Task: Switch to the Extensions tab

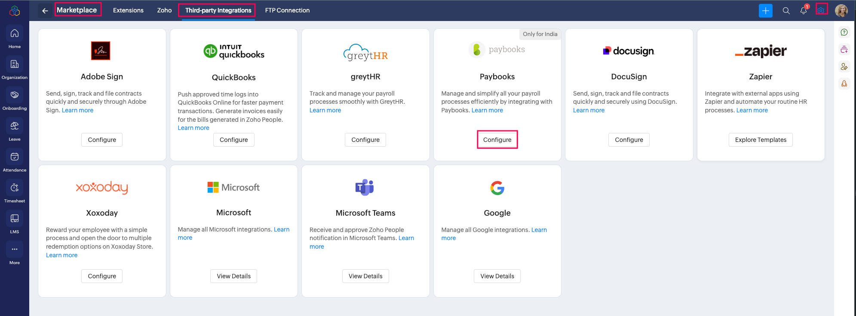Action: [x=128, y=10]
